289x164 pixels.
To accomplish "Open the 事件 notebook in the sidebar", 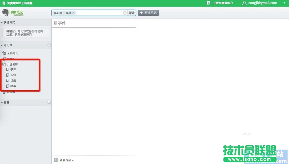I will click(x=13, y=69).
